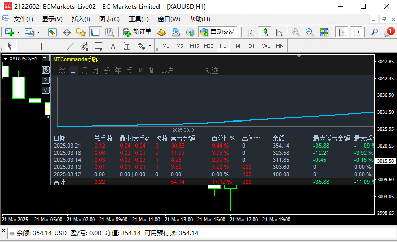Toggle chart auto scroll icon
The height and width of the screenshot is (242, 397).
pyautogui.click(x=342, y=32)
